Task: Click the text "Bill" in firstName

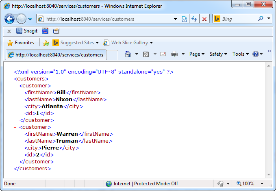Action: (61, 92)
